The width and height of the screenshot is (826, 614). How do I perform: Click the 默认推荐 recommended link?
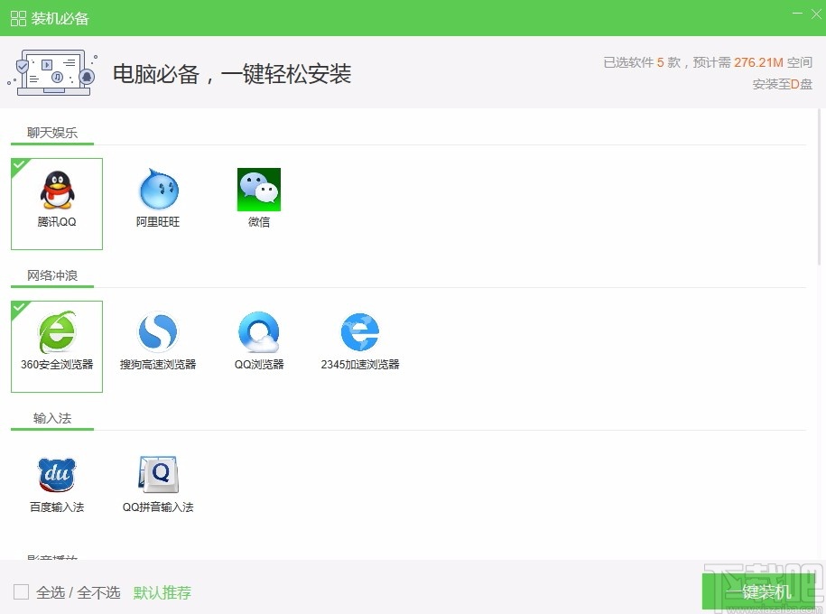click(x=162, y=592)
